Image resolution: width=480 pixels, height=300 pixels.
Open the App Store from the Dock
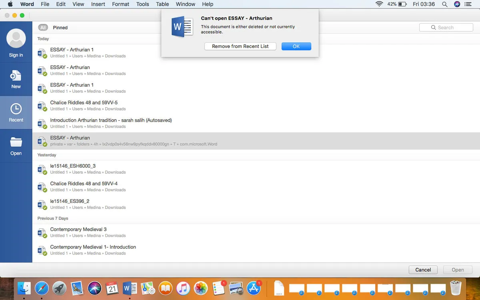pyautogui.click(x=254, y=288)
